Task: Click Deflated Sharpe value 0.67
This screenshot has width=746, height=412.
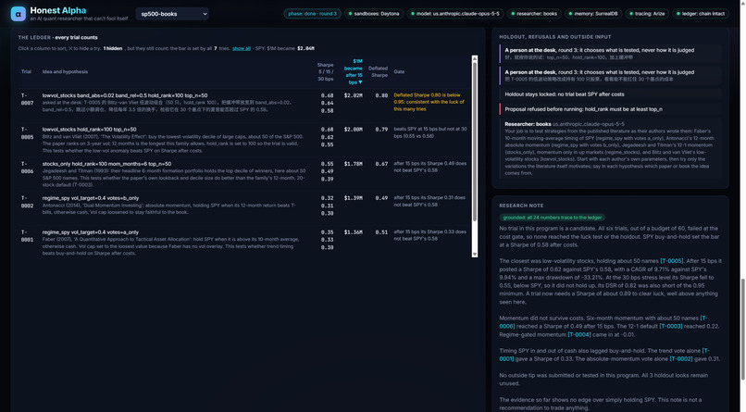Action: point(381,164)
